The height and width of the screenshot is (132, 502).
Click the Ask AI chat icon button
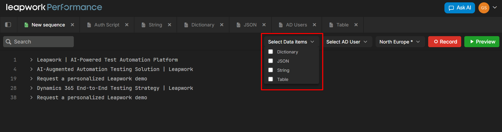coord(459,8)
